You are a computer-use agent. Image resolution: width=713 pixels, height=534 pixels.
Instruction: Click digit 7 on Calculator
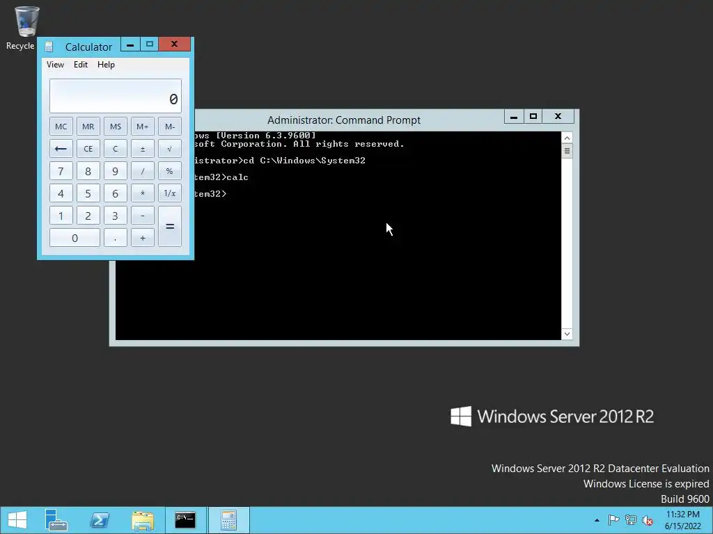(61, 171)
